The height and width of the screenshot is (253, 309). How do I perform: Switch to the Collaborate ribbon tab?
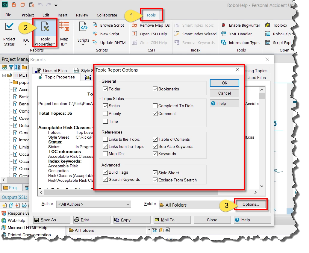[x=107, y=15]
